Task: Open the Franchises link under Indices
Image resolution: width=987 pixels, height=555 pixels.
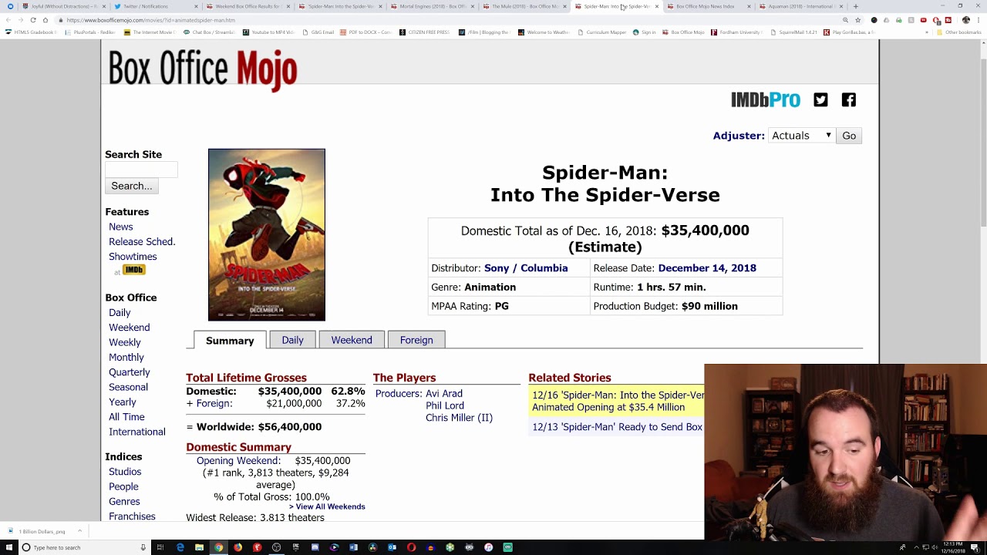Action: click(132, 516)
